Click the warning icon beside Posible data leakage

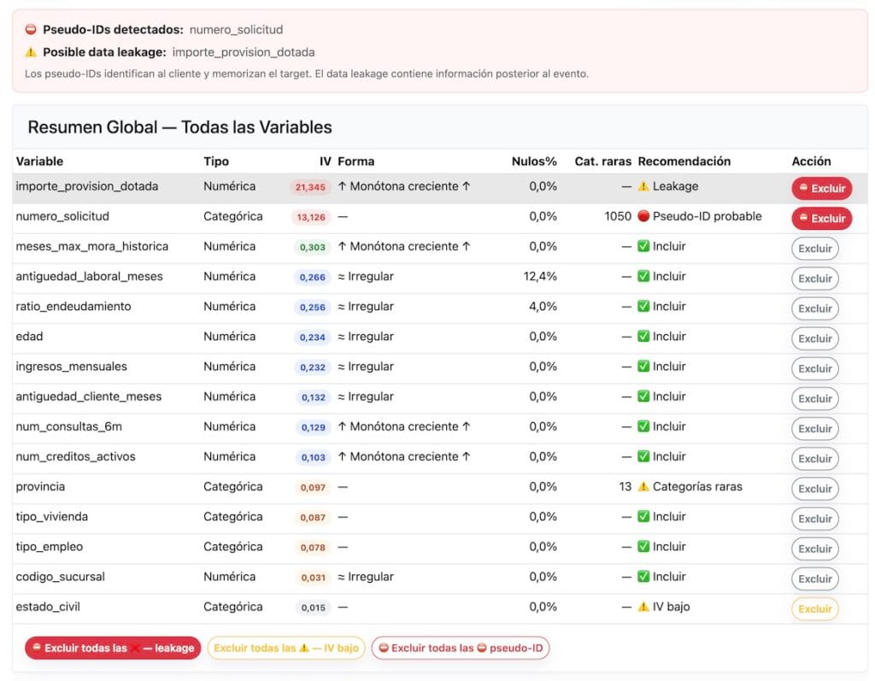(31, 52)
